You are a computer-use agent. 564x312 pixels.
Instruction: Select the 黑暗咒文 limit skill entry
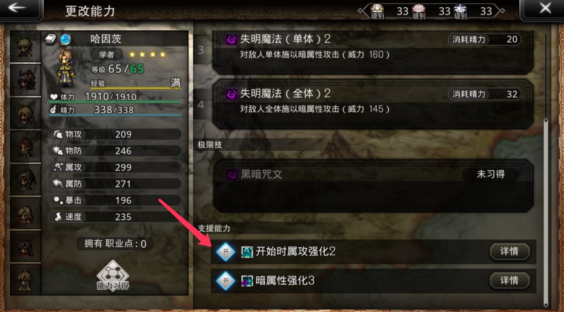pyautogui.click(x=373, y=186)
